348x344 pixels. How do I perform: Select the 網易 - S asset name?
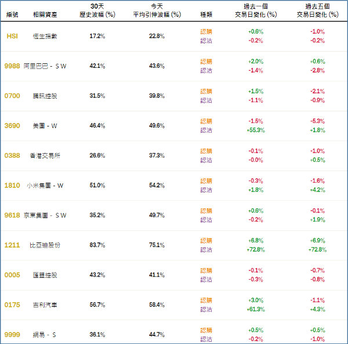pyautogui.click(x=44, y=335)
